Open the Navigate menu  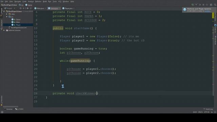[x=18, y=1]
